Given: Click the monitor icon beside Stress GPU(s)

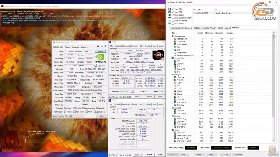Looking at the screenshot, I should tap(169, 24).
